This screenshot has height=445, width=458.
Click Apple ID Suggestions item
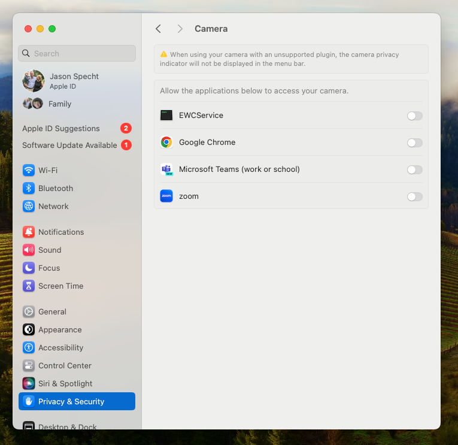point(61,128)
